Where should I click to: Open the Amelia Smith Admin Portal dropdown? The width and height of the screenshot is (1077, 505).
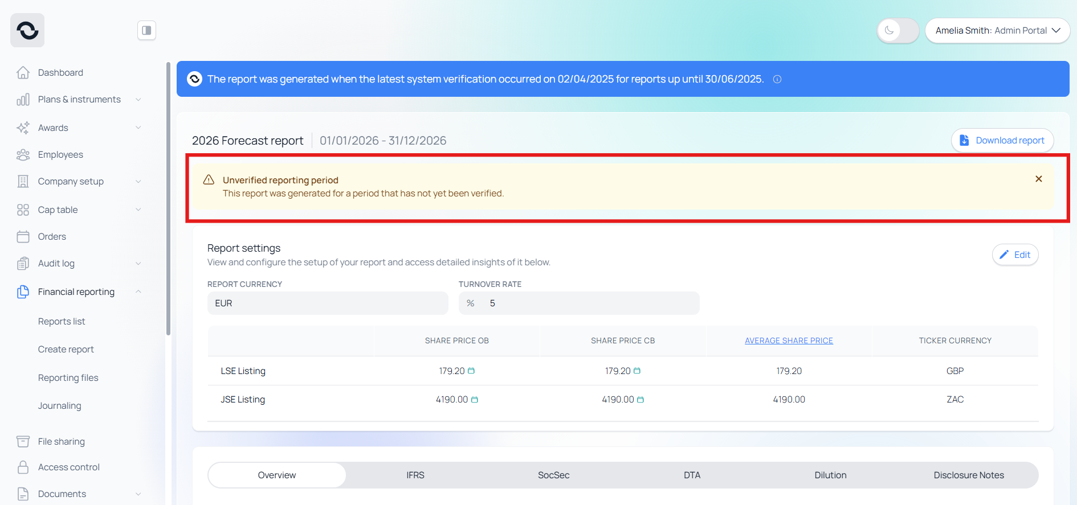tap(997, 30)
